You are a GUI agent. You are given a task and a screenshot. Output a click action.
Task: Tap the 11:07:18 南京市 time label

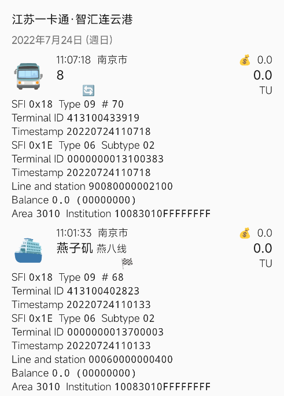pos(92,60)
